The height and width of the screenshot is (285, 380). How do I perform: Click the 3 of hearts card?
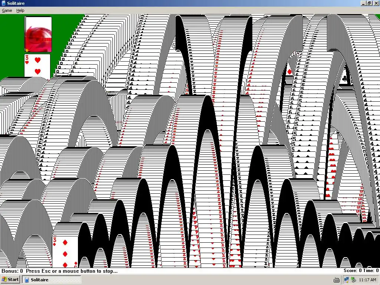[37, 65]
